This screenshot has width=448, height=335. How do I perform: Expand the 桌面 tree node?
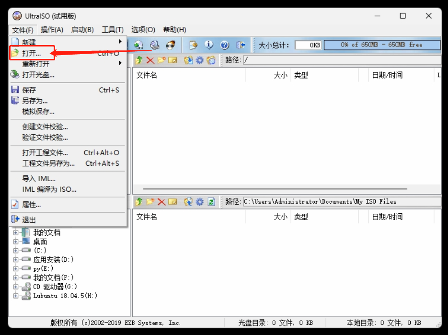16,242
